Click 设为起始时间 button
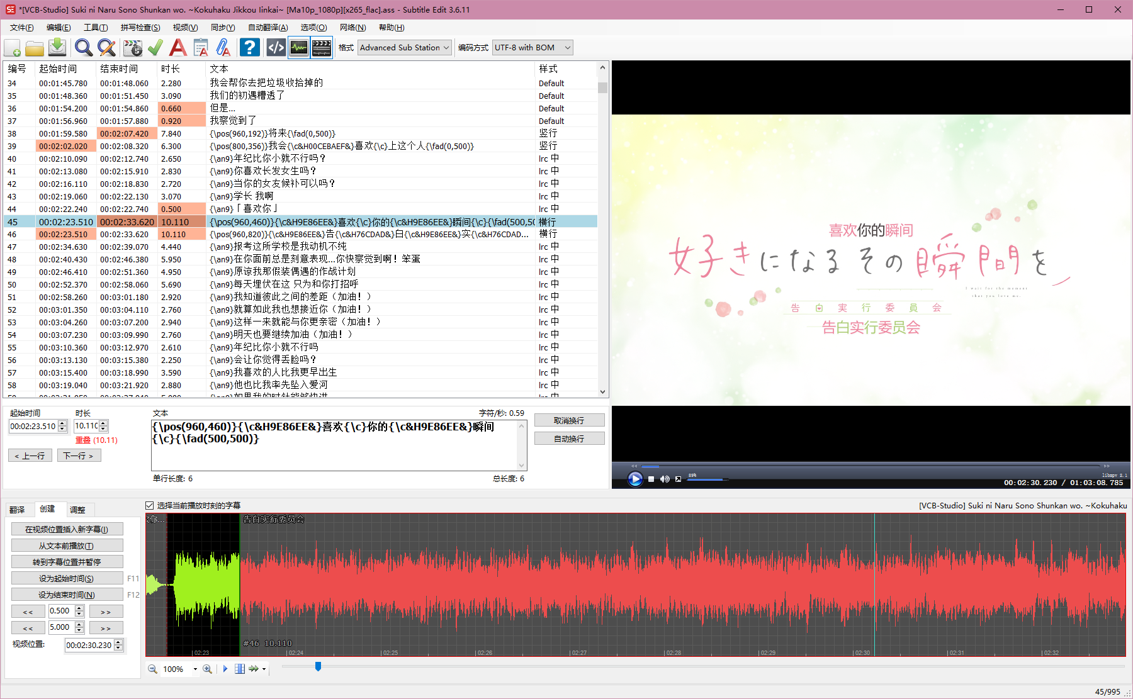 click(67, 578)
